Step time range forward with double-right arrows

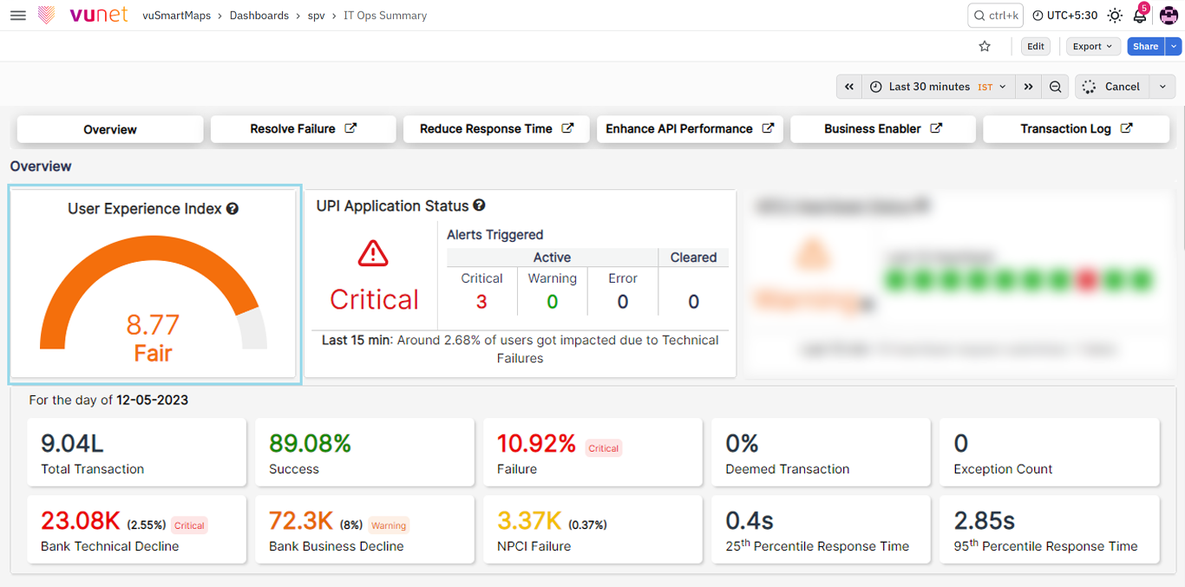tap(1028, 87)
